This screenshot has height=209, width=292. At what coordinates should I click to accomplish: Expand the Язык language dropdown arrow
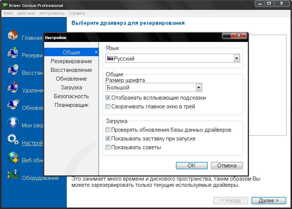point(237,58)
